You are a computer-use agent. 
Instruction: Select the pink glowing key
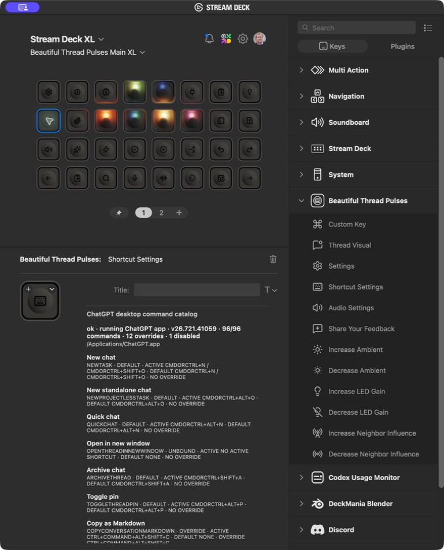192,121
